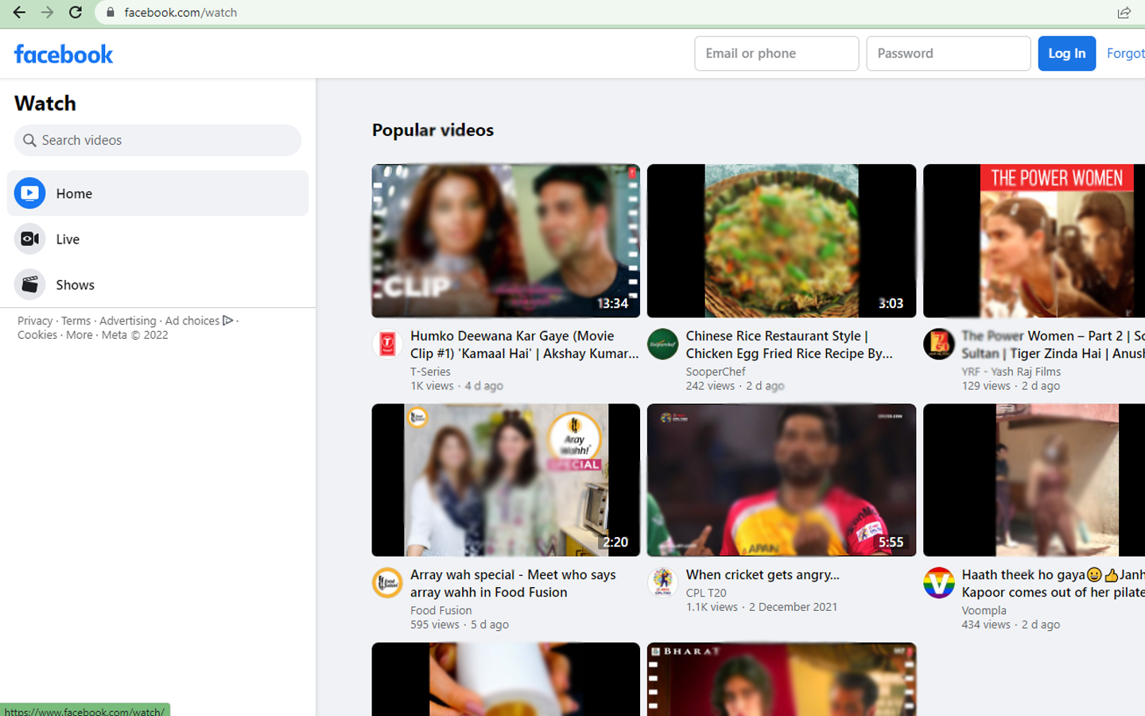Play the When cricket gets angry thumbnail
Screen dimensions: 1145x716
pos(782,480)
